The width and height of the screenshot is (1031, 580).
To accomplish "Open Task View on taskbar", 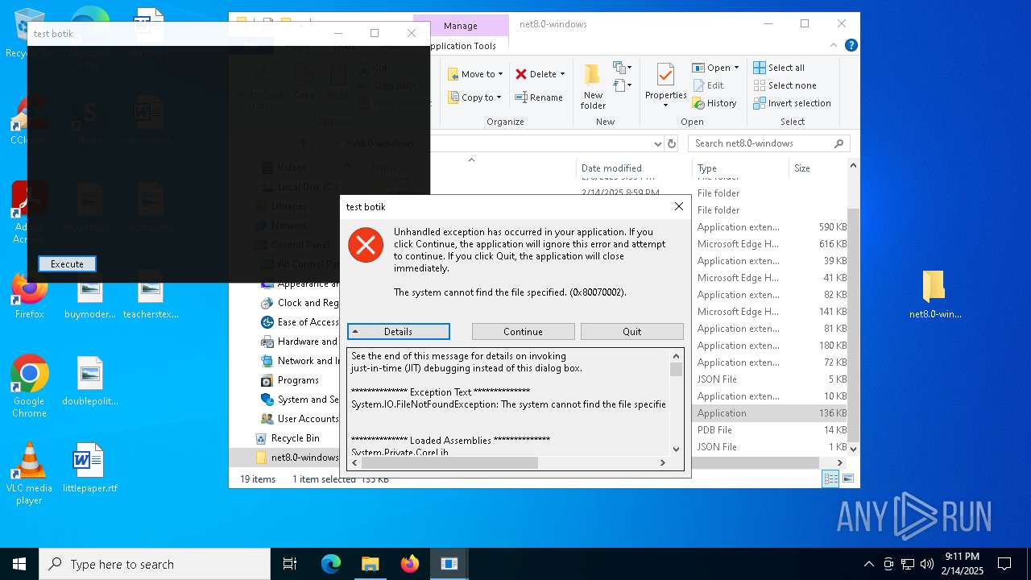I will click(290, 564).
